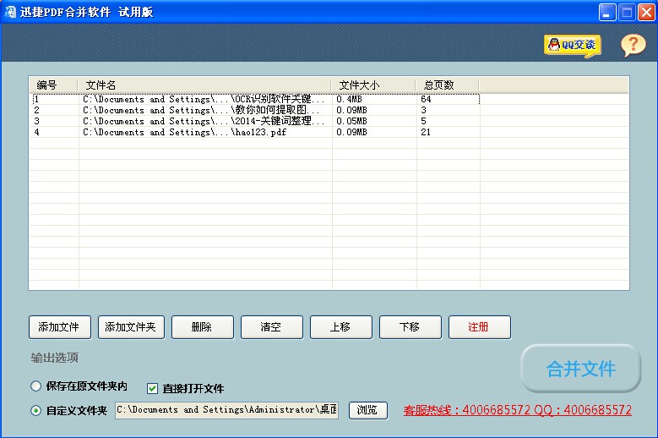Click the QQ交谈 chat icon
This screenshot has height=438, width=658.
(572, 45)
